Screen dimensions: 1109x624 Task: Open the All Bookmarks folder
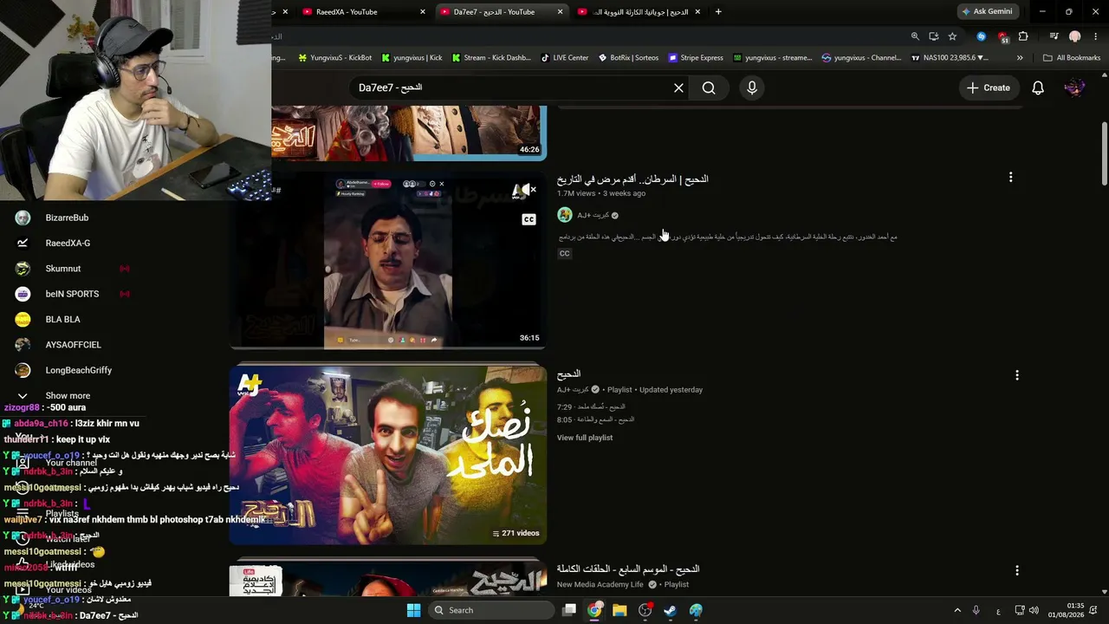tap(1072, 58)
